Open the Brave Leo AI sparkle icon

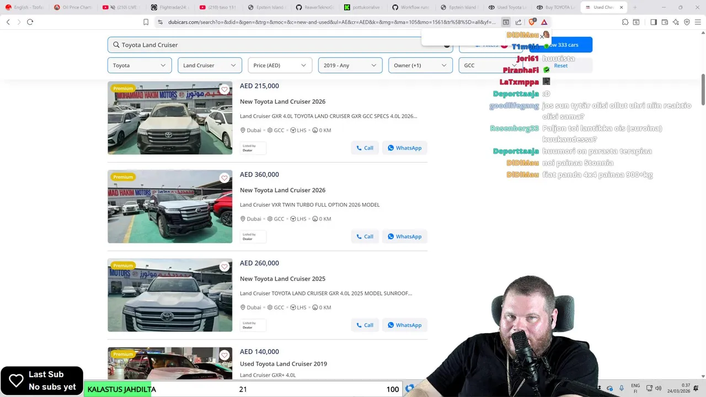point(676,22)
